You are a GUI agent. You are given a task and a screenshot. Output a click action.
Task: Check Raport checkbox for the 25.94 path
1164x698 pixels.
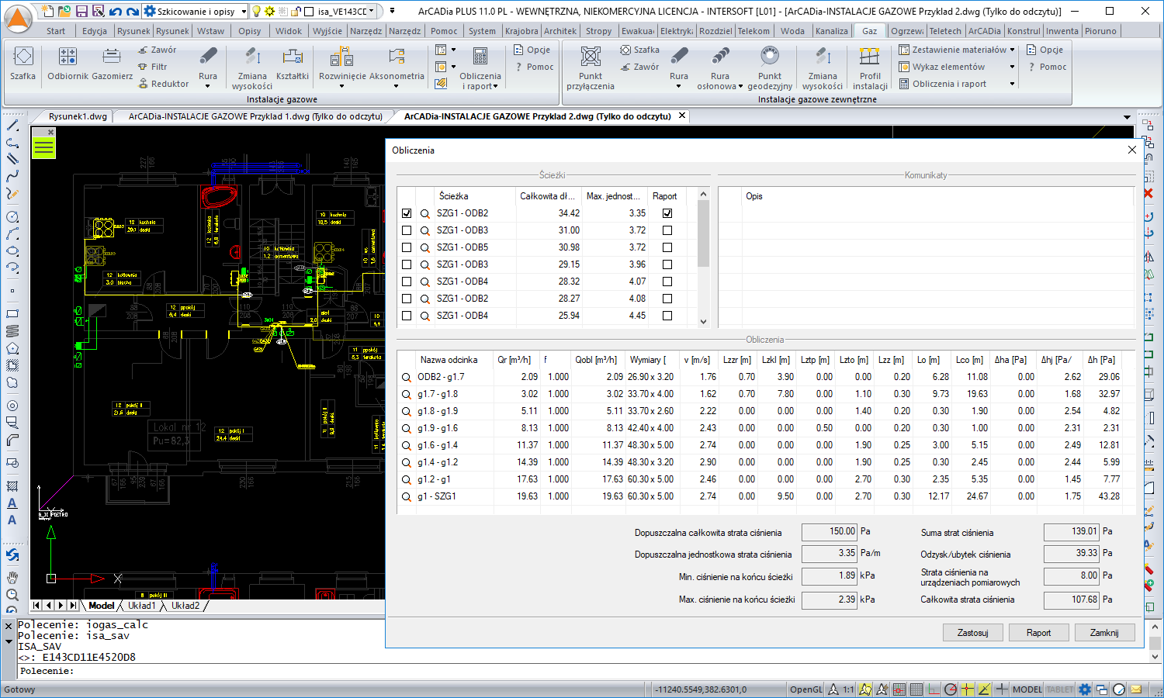coord(667,316)
